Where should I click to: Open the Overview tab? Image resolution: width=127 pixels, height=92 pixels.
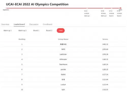(x=5, y=24)
